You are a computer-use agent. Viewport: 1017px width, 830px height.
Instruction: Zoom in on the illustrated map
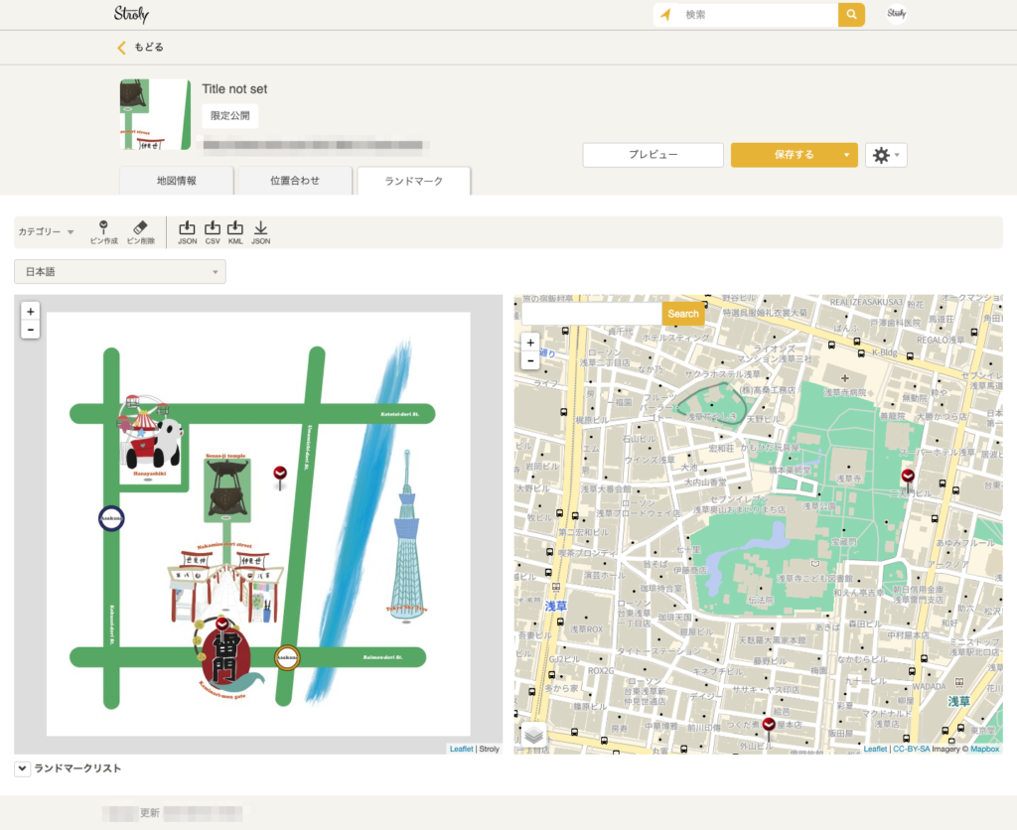tap(30, 311)
